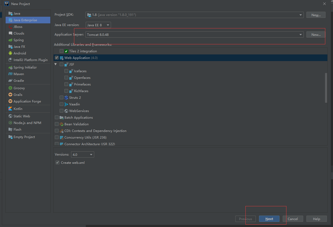This screenshot has height=227, width=333.
Task: Collapse the JSF tree node
Action: pos(56,64)
